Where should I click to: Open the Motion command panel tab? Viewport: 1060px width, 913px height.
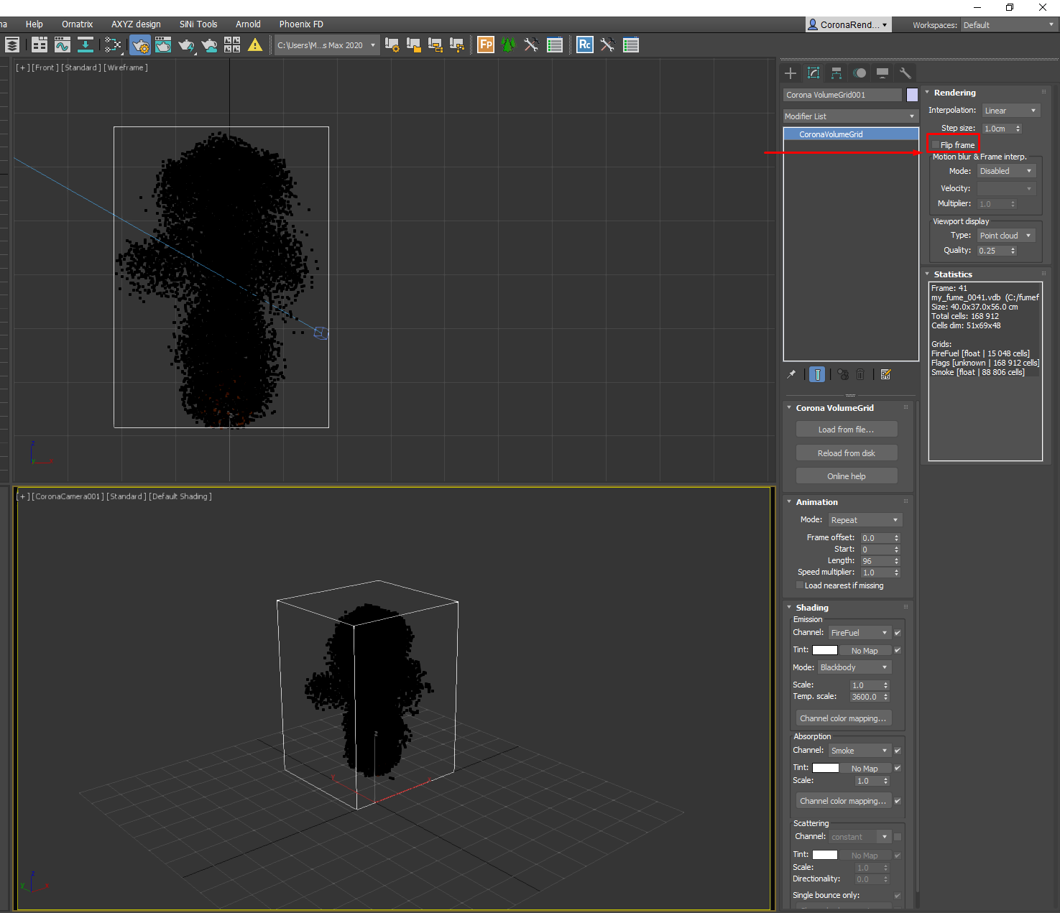859,73
